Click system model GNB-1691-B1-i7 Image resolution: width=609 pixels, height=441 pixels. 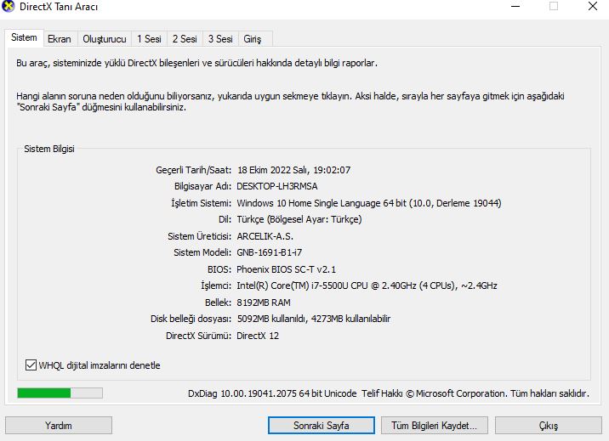click(269, 252)
